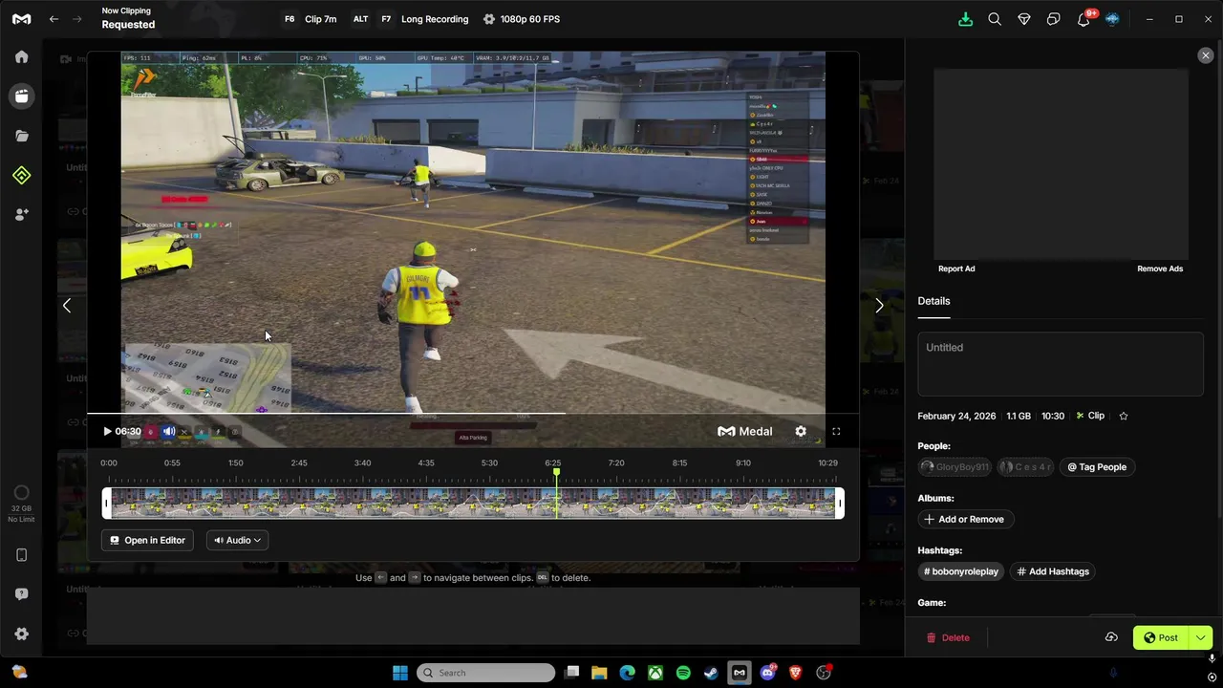The image size is (1223, 688).
Task: Open Medal settings gear in sidebar
Action: [21, 634]
